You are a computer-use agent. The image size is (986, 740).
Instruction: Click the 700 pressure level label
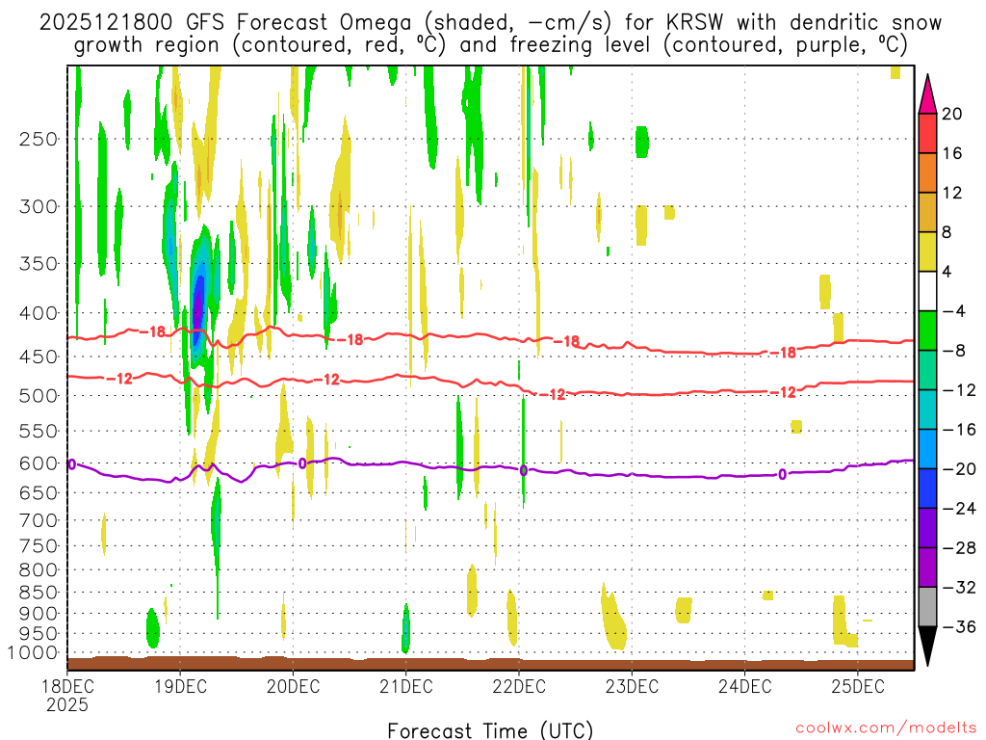pyautogui.click(x=39, y=520)
